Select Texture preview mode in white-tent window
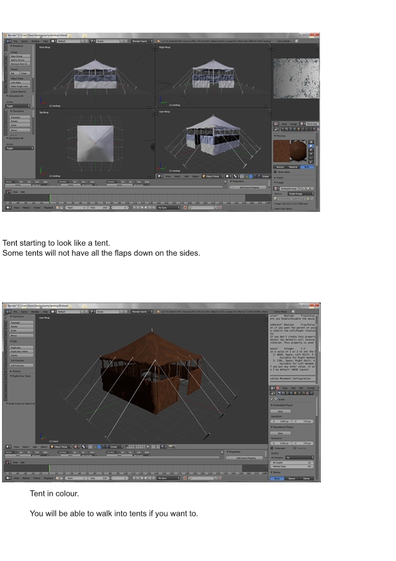 coord(280,167)
